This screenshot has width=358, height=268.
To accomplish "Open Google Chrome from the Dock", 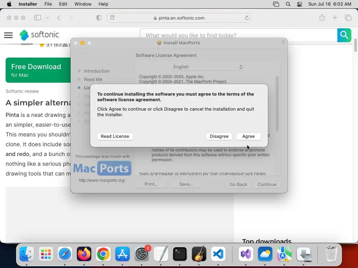I will tap(103, 254).
